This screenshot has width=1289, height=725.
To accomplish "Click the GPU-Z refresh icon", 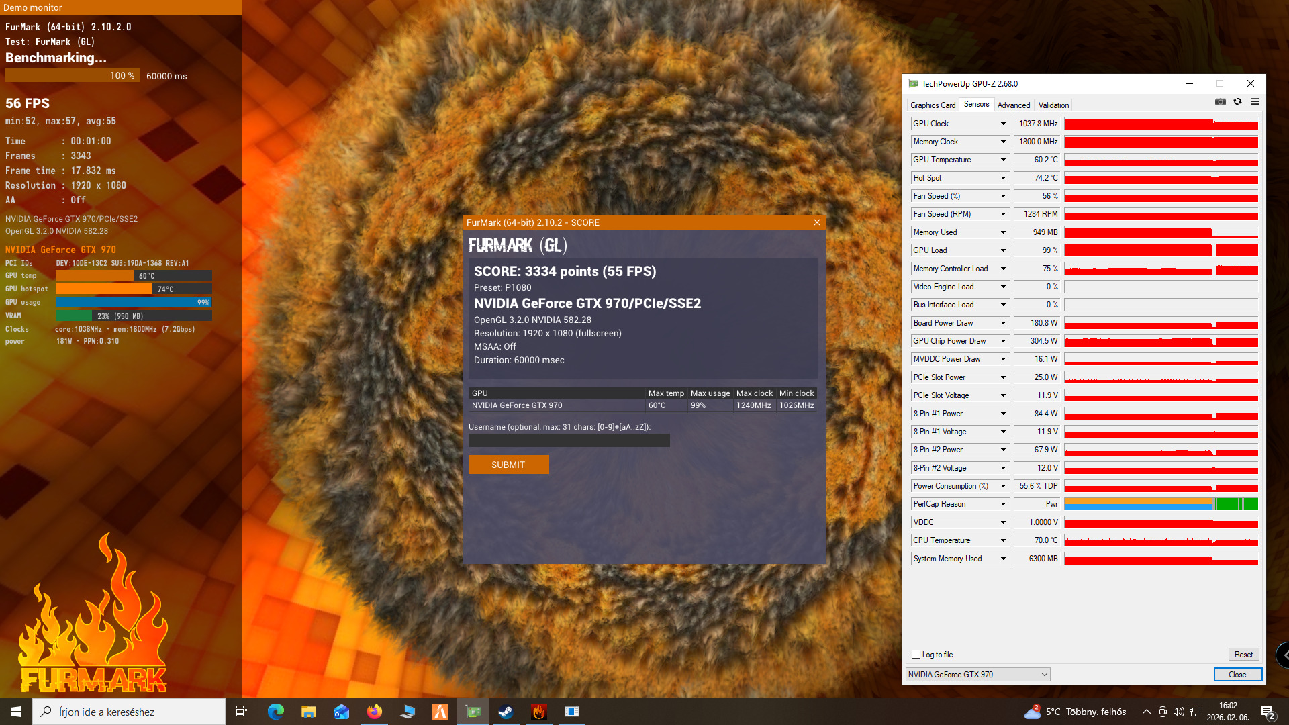I will click(x=1237, y=102).
